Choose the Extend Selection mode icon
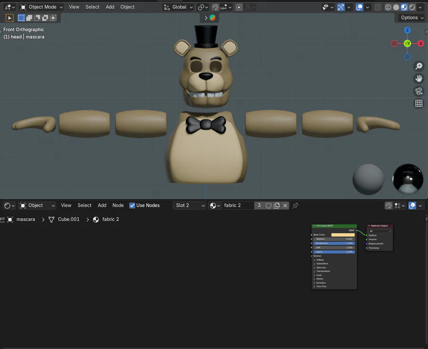Image resolution: width=428 pixels, height=349 pixels. pos(29,18)
